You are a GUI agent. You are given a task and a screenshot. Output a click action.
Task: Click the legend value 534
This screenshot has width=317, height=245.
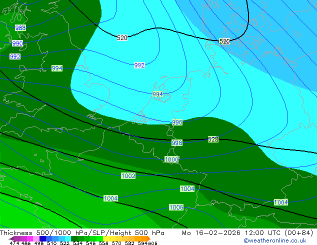click(x=77, y=243)
